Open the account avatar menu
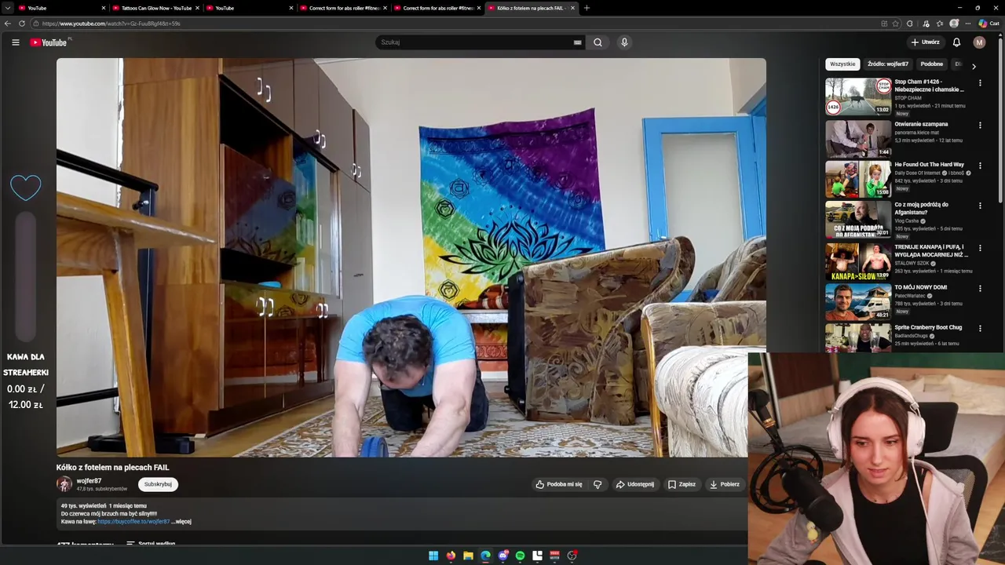The image size is (1005, 565). tap(979, 42)
